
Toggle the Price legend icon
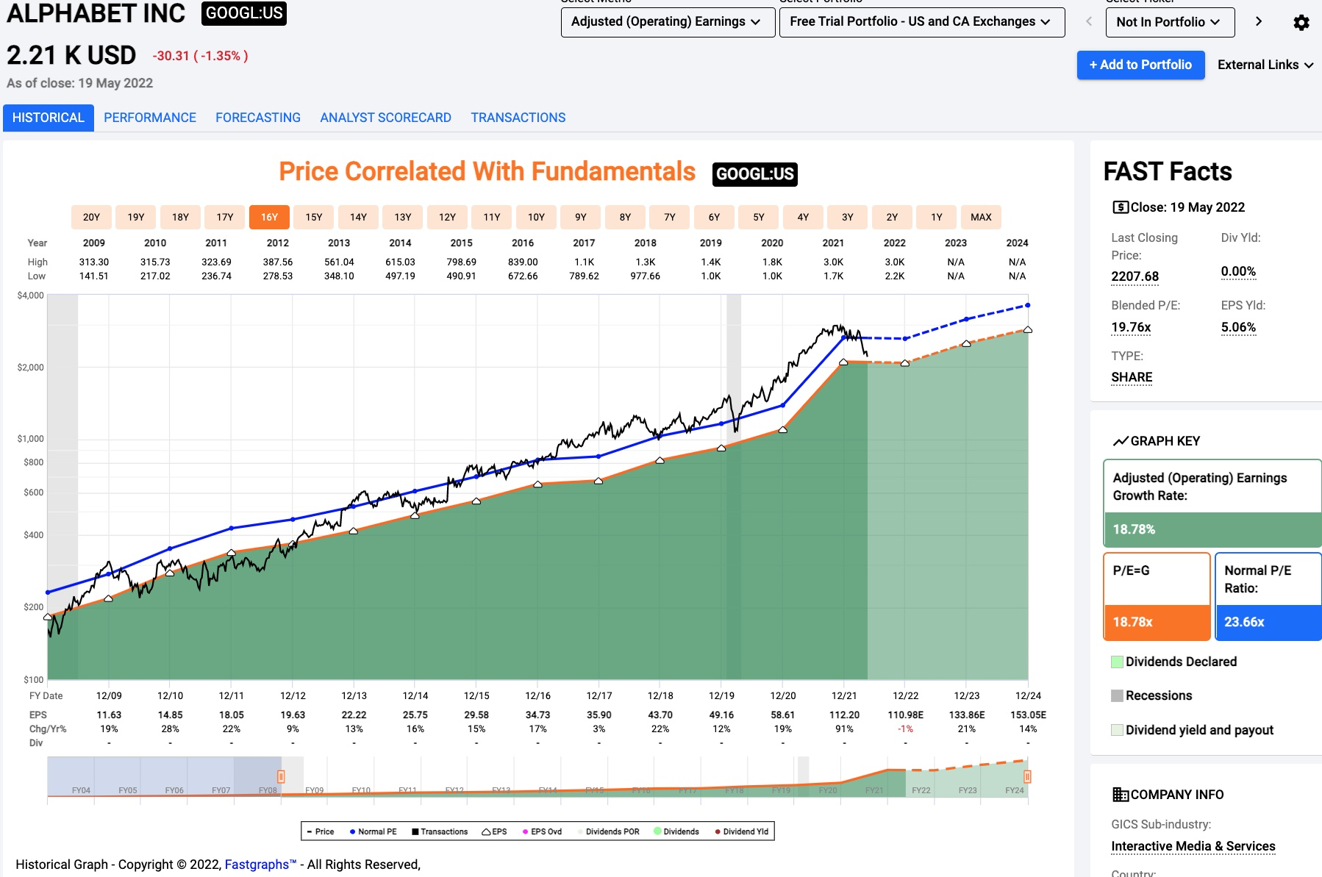click(310, 831)
